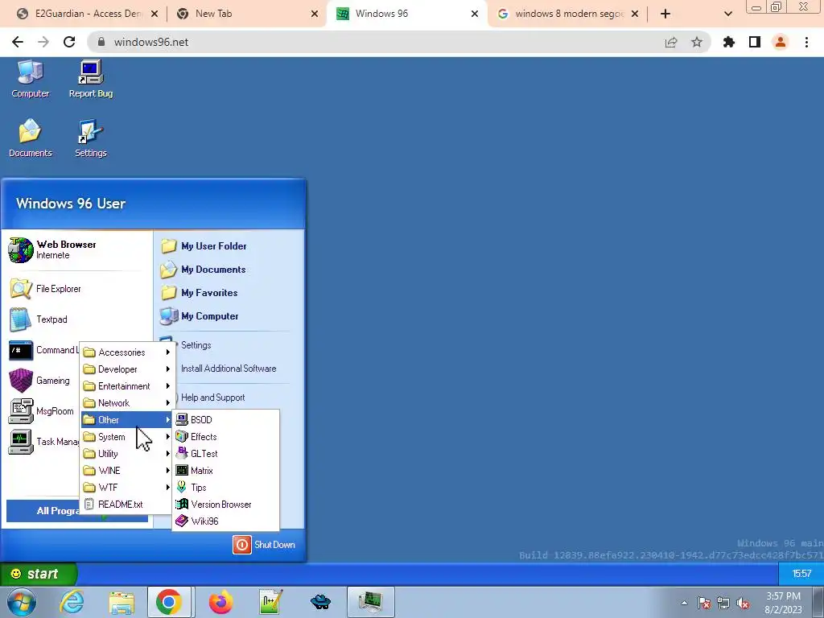Open MsgRoom from the start menu
Viewport: 824px width, 618px height.
coord(41,411)
